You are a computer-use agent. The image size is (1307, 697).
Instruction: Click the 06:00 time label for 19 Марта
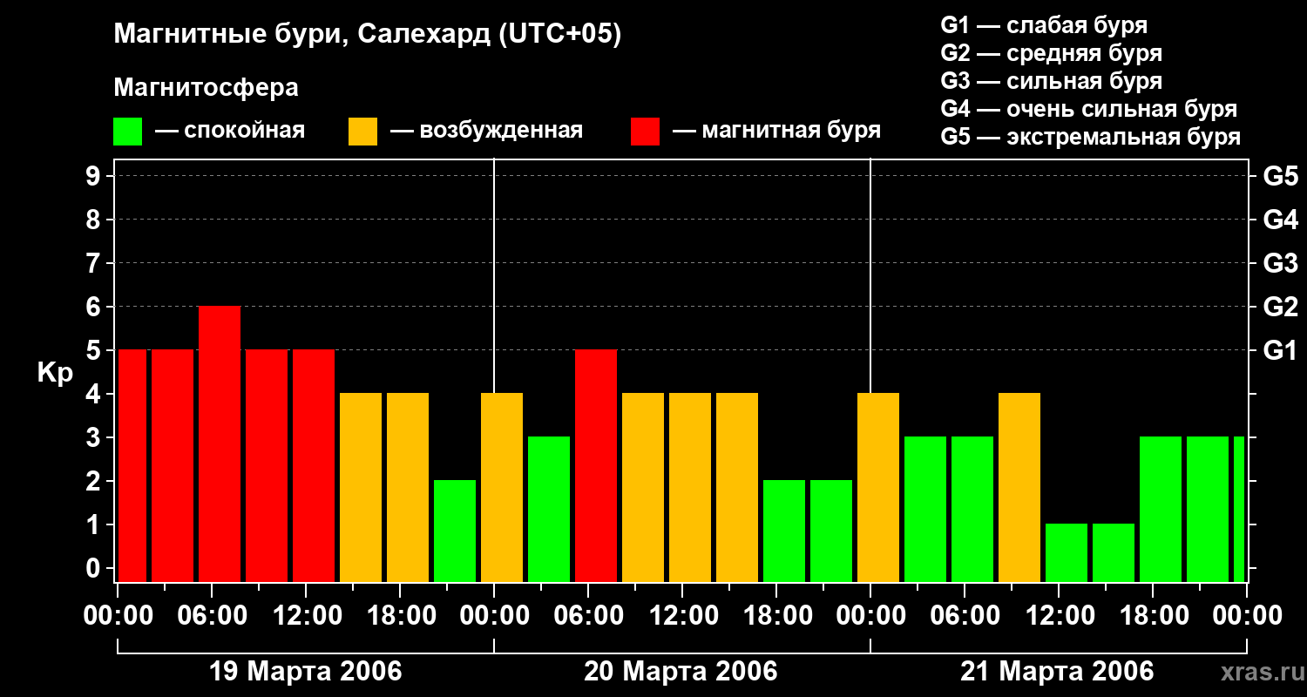click(x=212, y=616)
